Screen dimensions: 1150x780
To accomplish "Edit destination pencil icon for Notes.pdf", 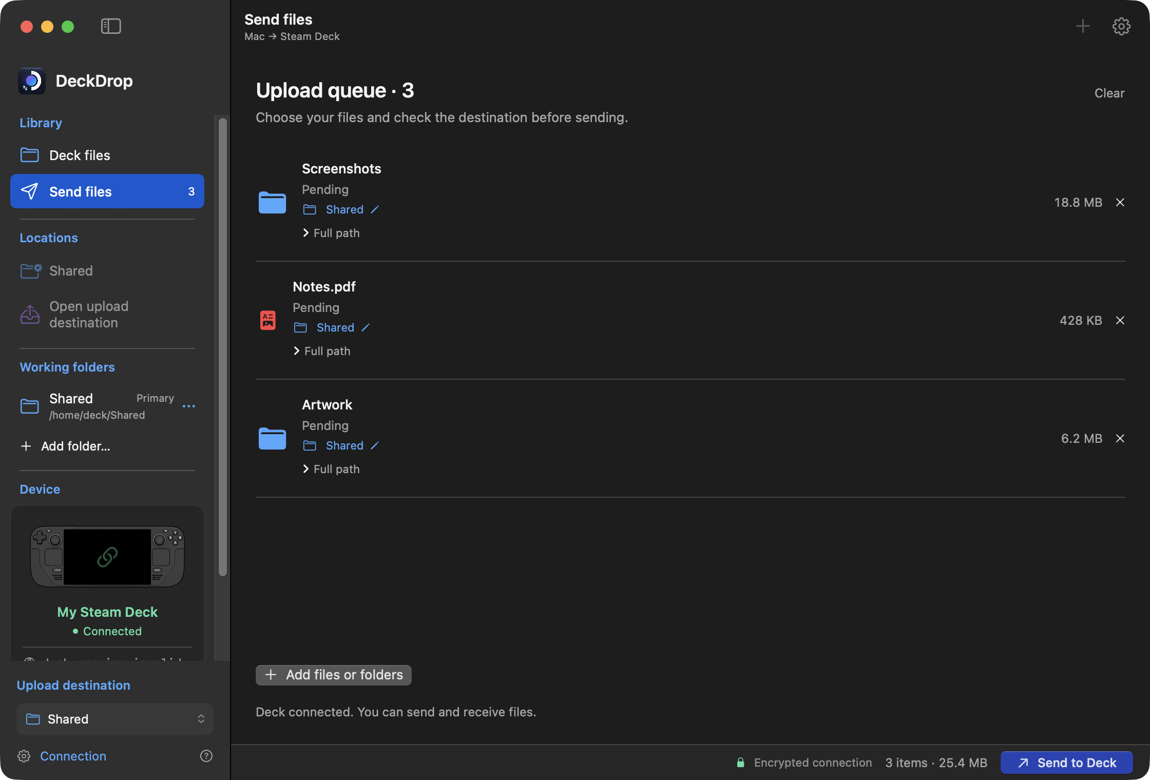I will 366,328.
